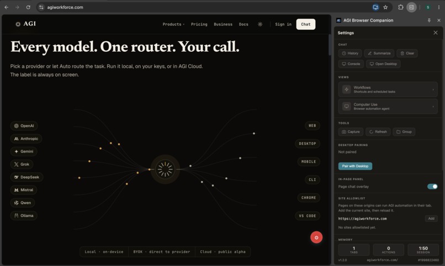Open site info icon in address bar
The height and width of the screenshot is (266, 445).
point(41,7)
